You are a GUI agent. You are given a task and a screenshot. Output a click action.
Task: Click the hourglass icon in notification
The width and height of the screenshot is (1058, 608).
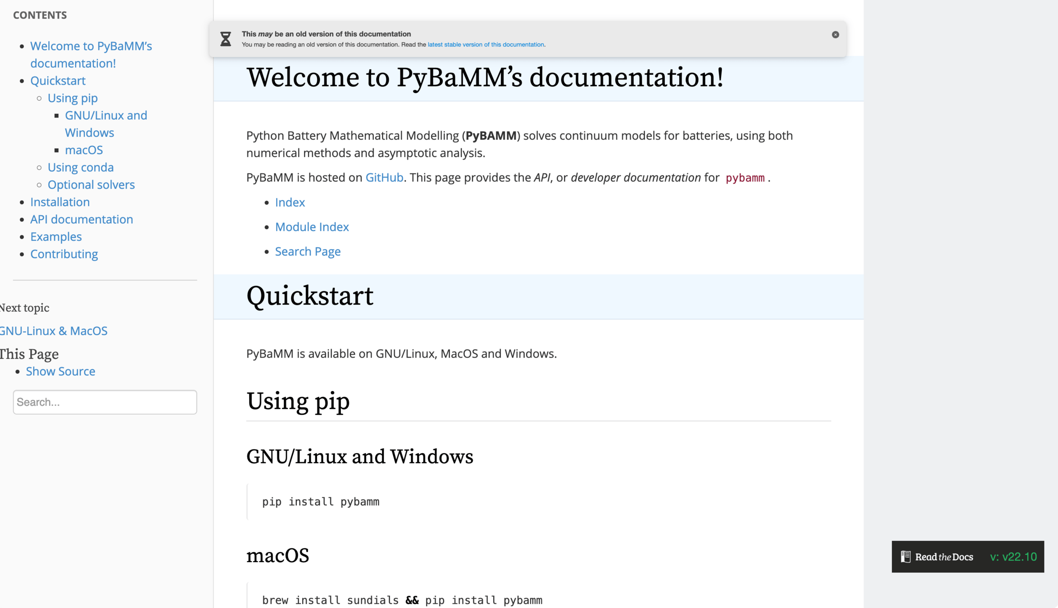click(x=226, y=39)
